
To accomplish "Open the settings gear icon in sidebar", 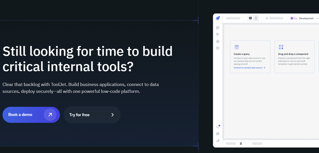I will (x=218, y=48).
